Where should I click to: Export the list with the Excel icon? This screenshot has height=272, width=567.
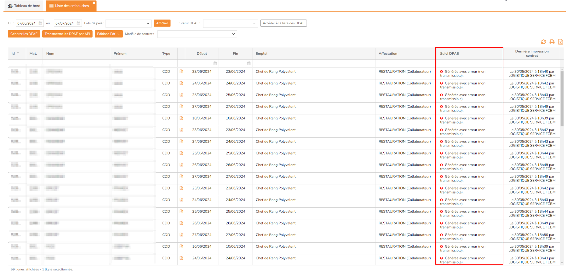[560, 42]
